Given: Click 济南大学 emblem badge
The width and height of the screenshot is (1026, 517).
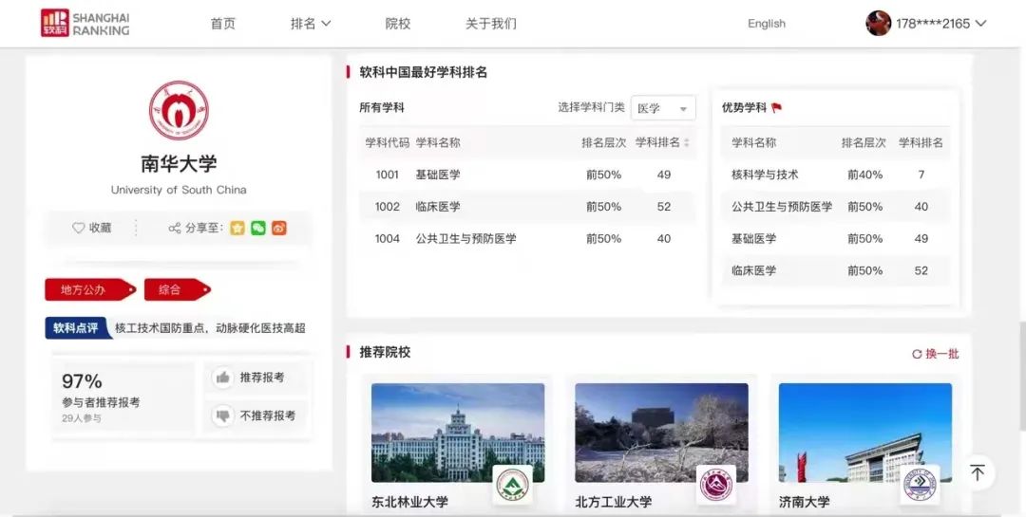Looking at the screenshot, I should tap(920, 486).
